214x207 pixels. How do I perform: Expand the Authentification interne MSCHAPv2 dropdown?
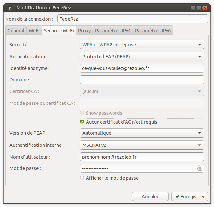pyautogui.click(x=142, y=145)
